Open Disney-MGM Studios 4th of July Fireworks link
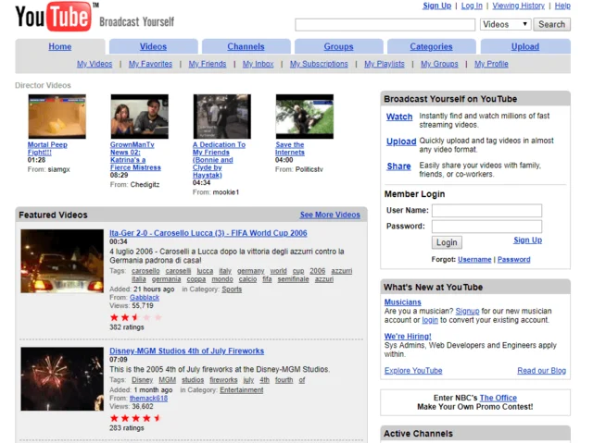This screenshot has width=593, height=443. pyautogui.click(x=186, y=351)
